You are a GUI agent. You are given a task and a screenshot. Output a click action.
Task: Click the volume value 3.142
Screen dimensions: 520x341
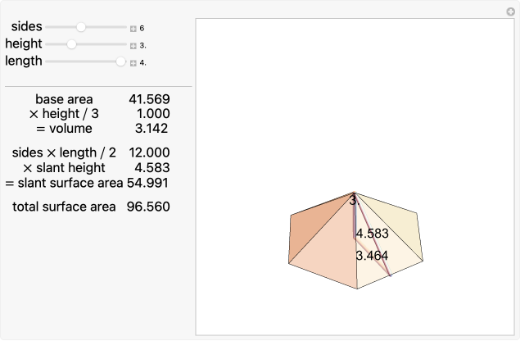(x=152, y=129)
